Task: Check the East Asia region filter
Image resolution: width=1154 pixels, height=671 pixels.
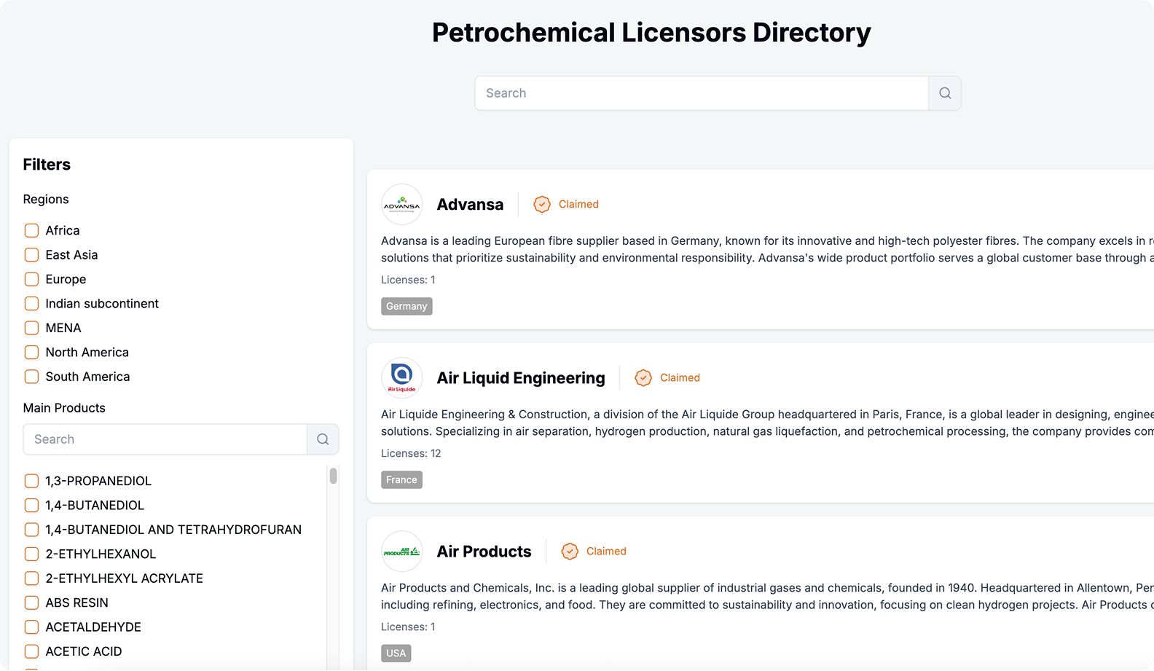Action: [x=31, y=255]
